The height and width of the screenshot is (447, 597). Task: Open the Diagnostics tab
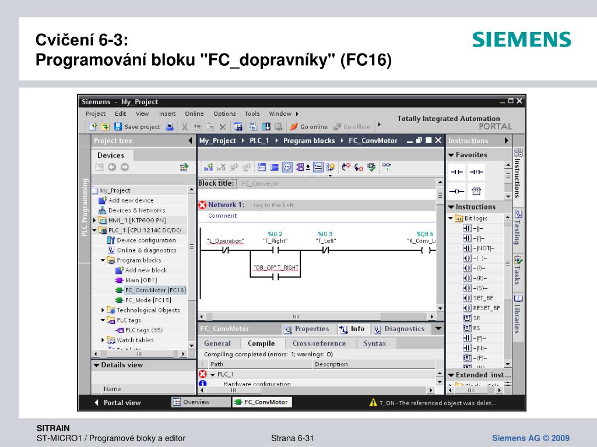[399, 329]
